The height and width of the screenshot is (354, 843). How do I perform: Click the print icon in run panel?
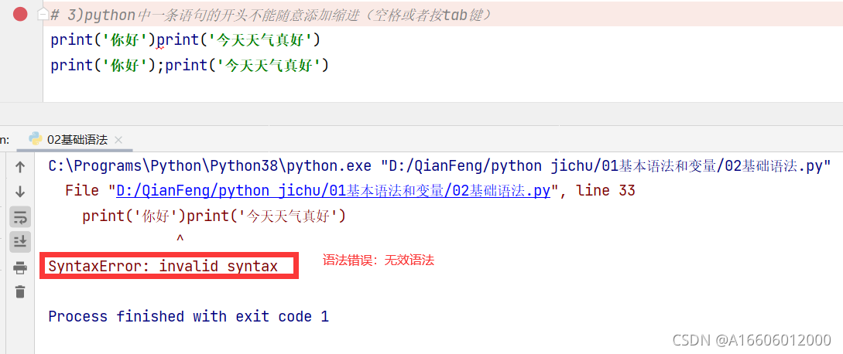(20, 267)
